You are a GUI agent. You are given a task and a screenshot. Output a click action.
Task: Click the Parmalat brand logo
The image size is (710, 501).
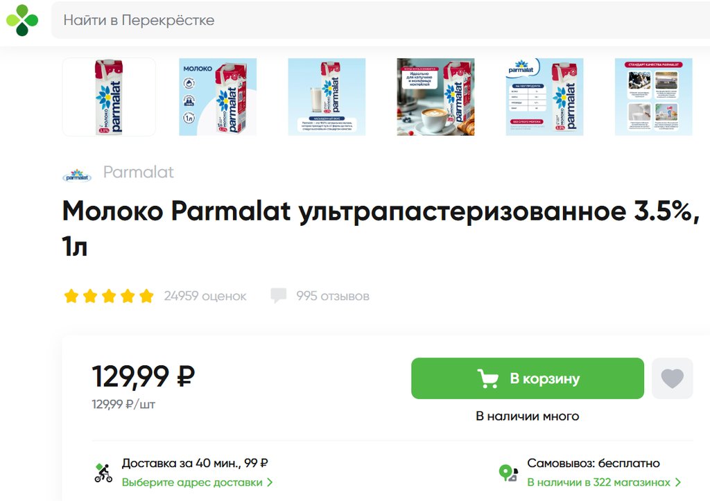point(77,174)
